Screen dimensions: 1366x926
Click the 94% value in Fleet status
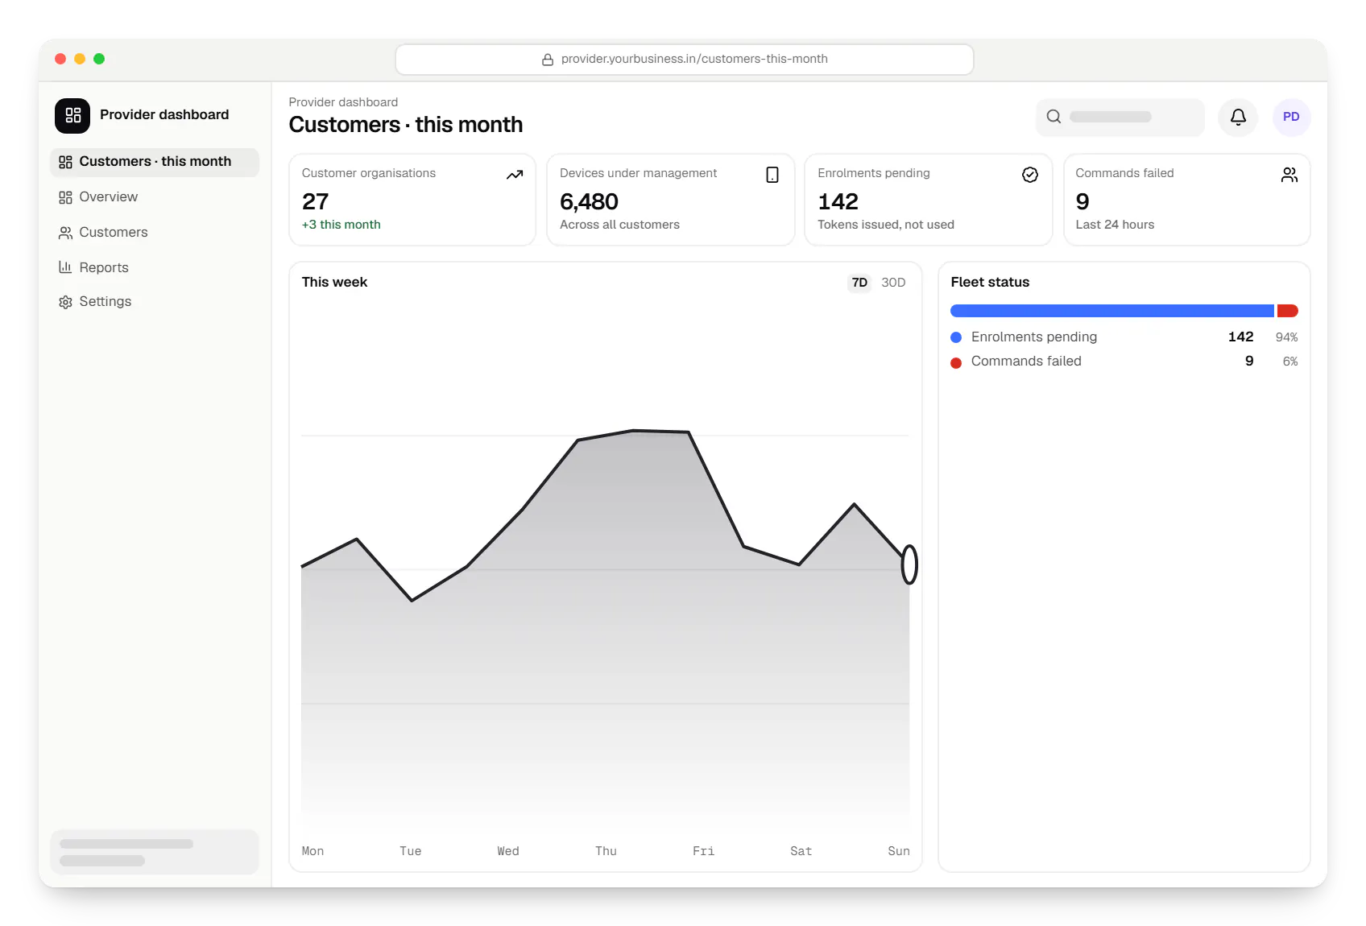pyautogui.click(x=1286, y=337)
